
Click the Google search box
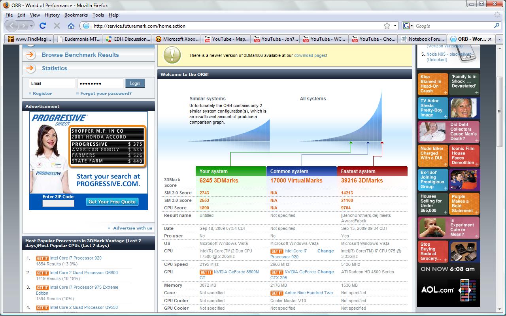[x=453, y=26]
